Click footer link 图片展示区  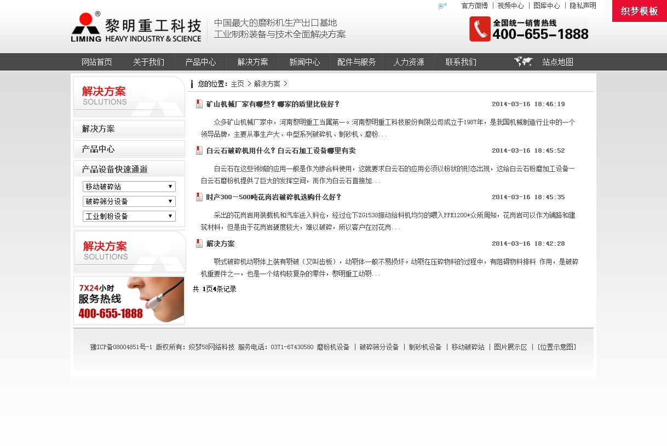510,347
